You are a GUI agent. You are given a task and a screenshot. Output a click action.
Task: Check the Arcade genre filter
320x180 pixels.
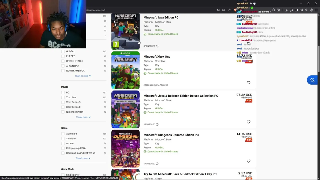63,143
